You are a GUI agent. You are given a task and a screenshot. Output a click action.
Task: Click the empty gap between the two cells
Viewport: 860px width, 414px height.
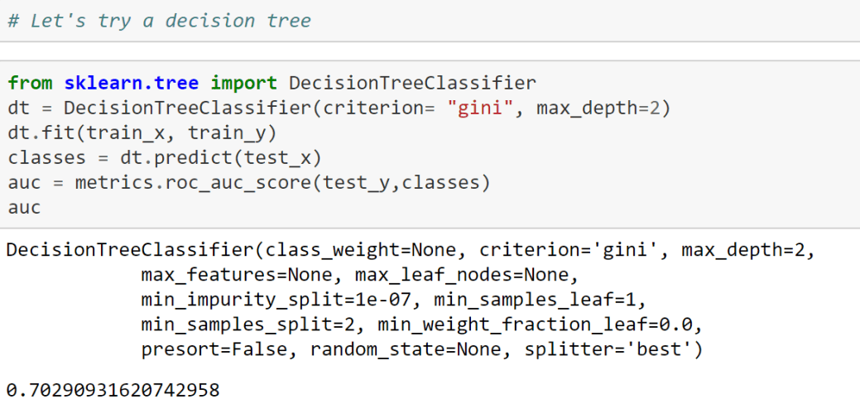coord(430,51)
